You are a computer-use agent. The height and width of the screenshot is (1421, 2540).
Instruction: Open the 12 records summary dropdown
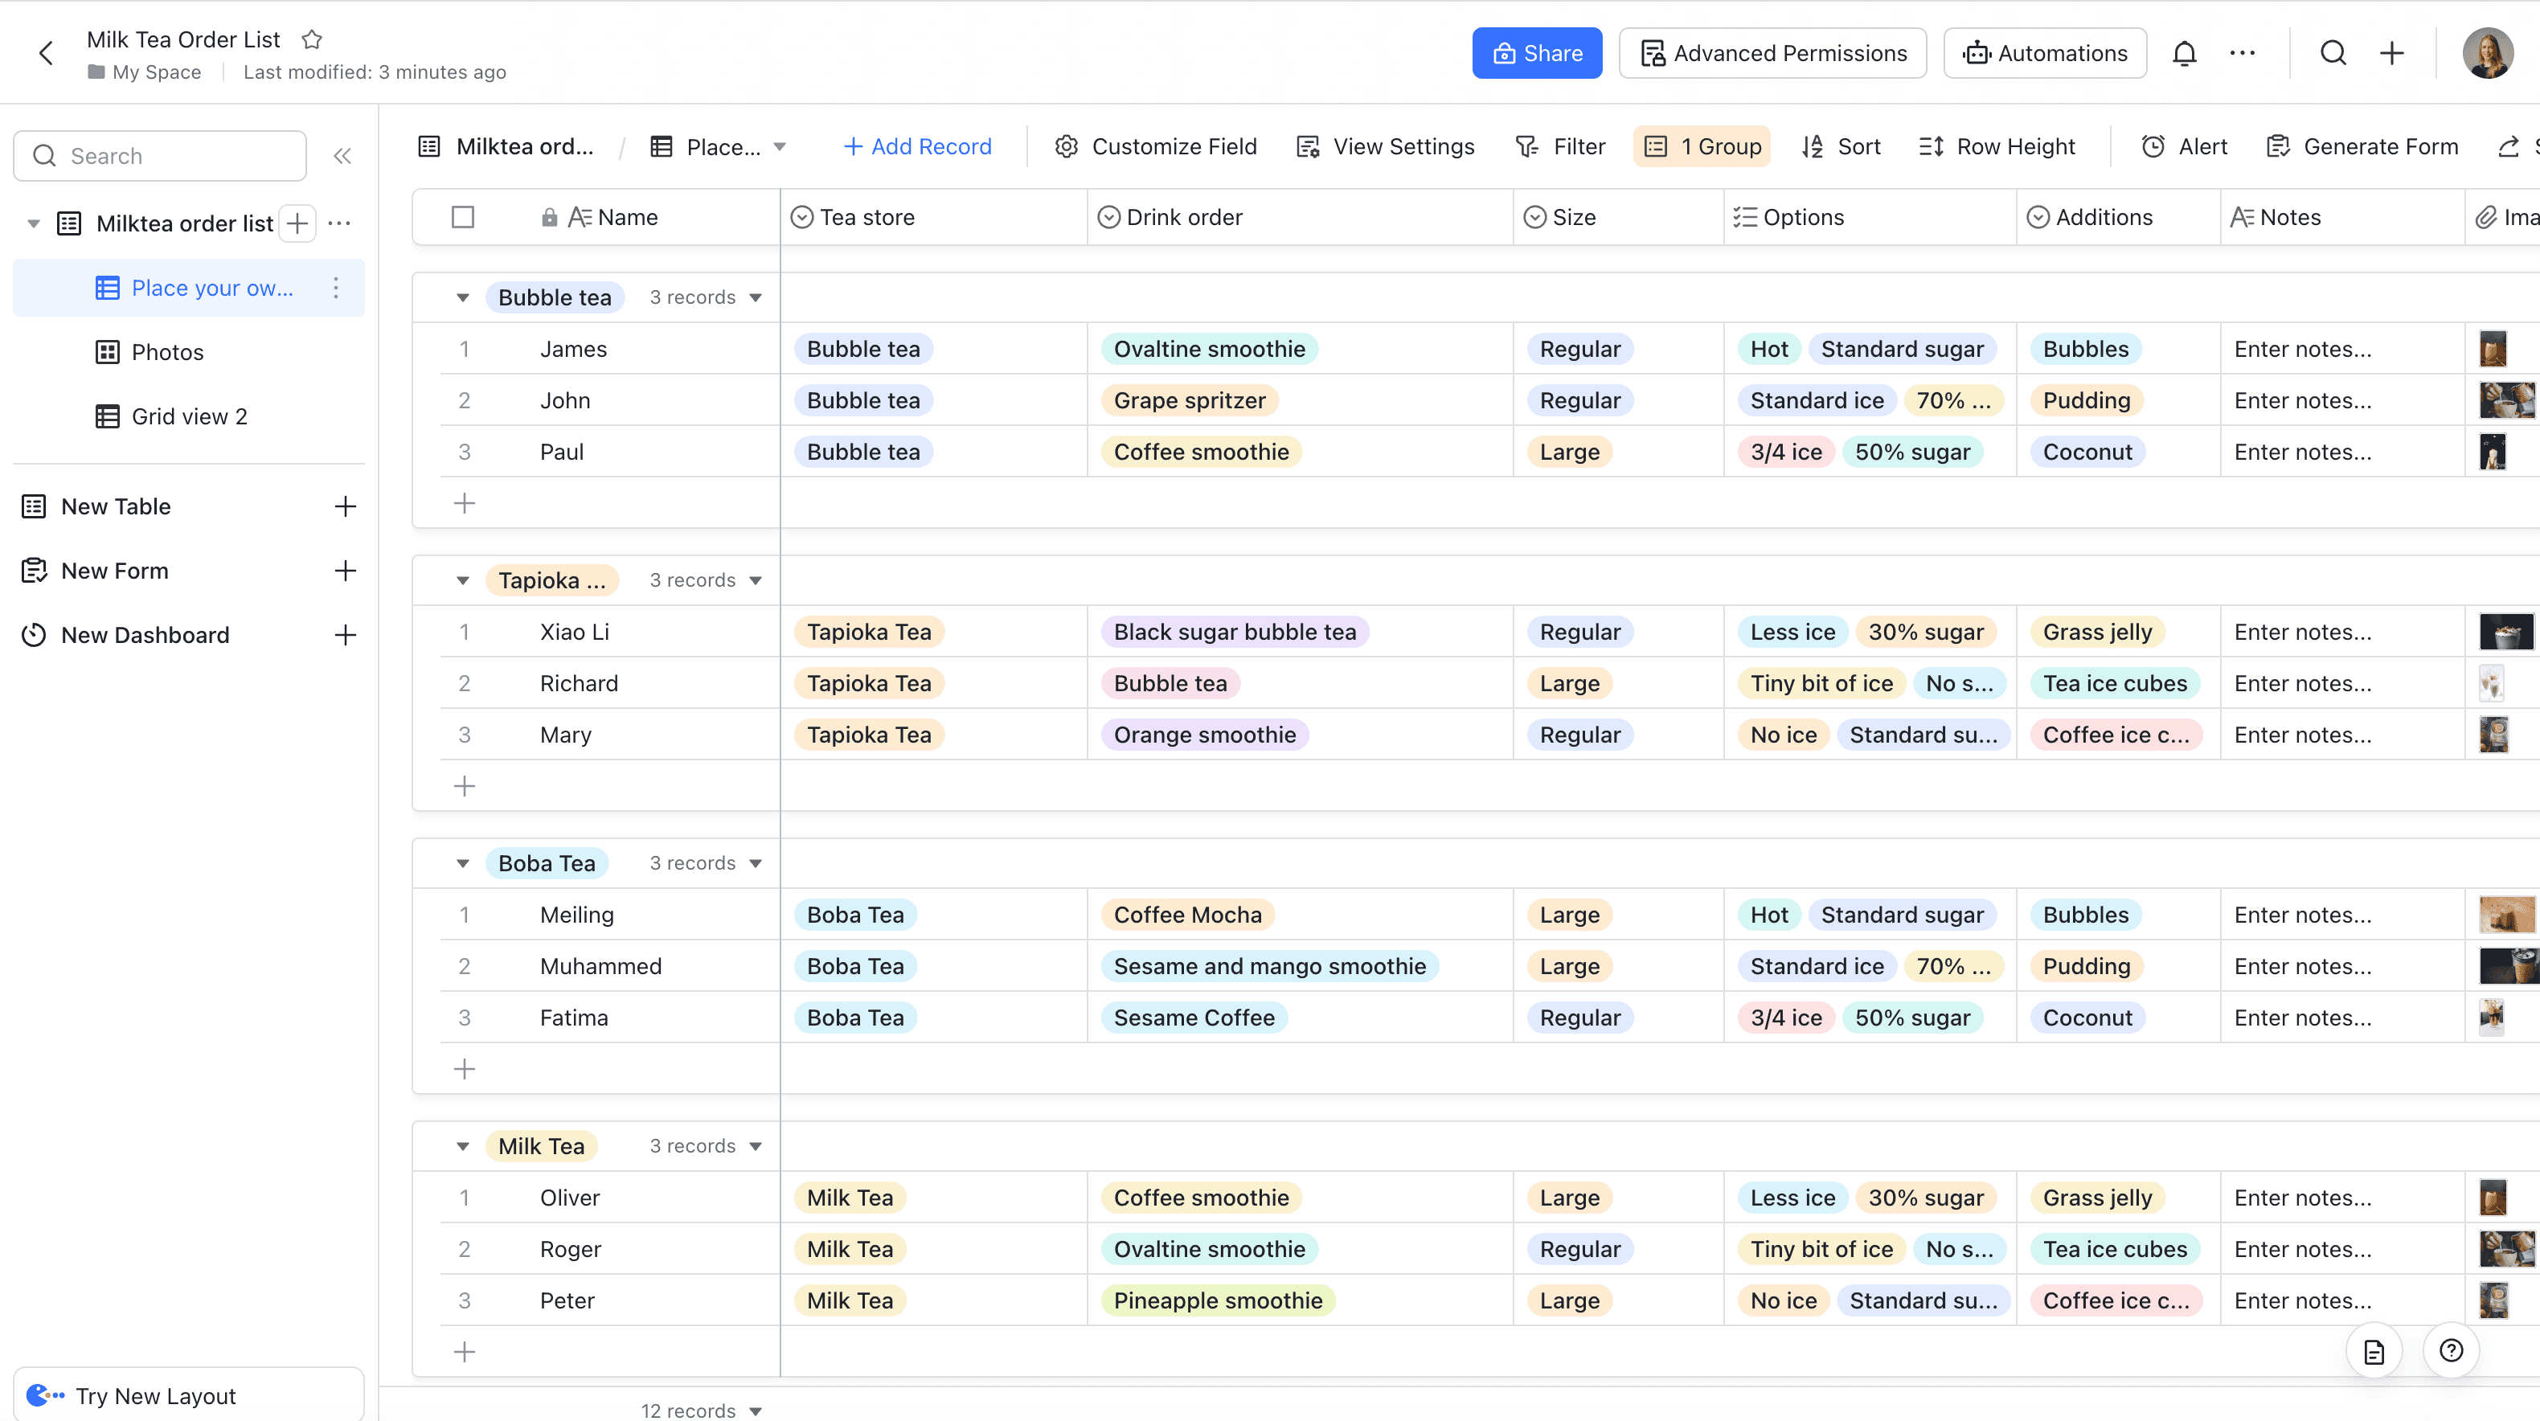(x=756, y=1411)
